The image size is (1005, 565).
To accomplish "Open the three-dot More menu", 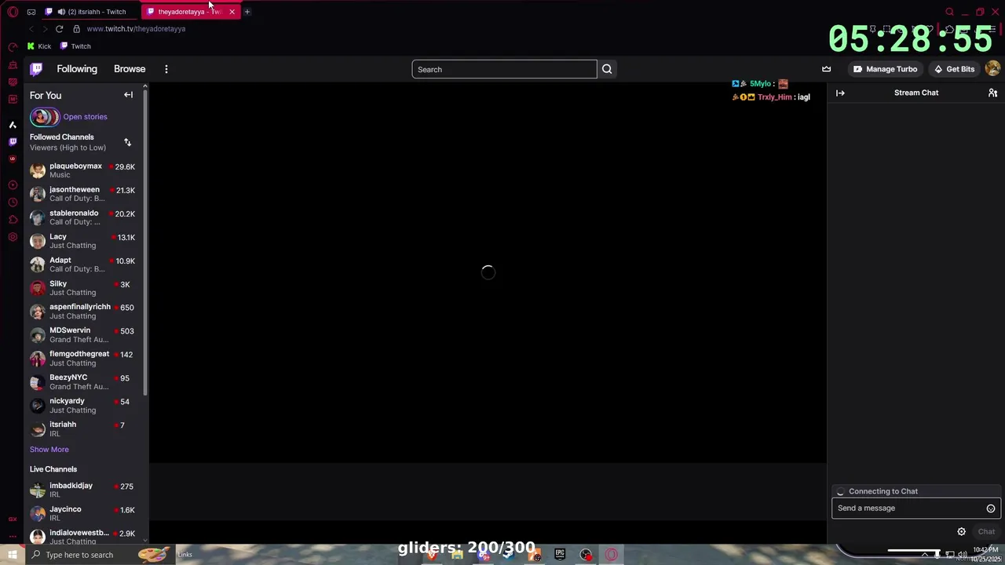I will tap(166, 69).
